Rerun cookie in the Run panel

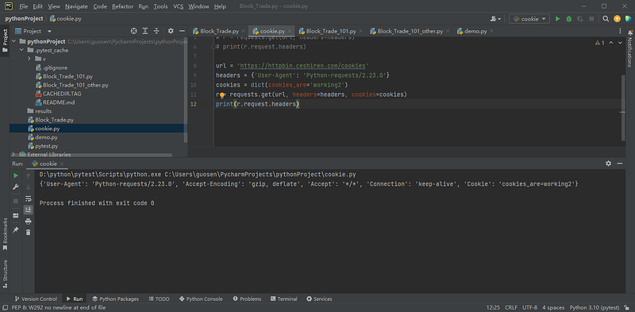tap(16, 175)
